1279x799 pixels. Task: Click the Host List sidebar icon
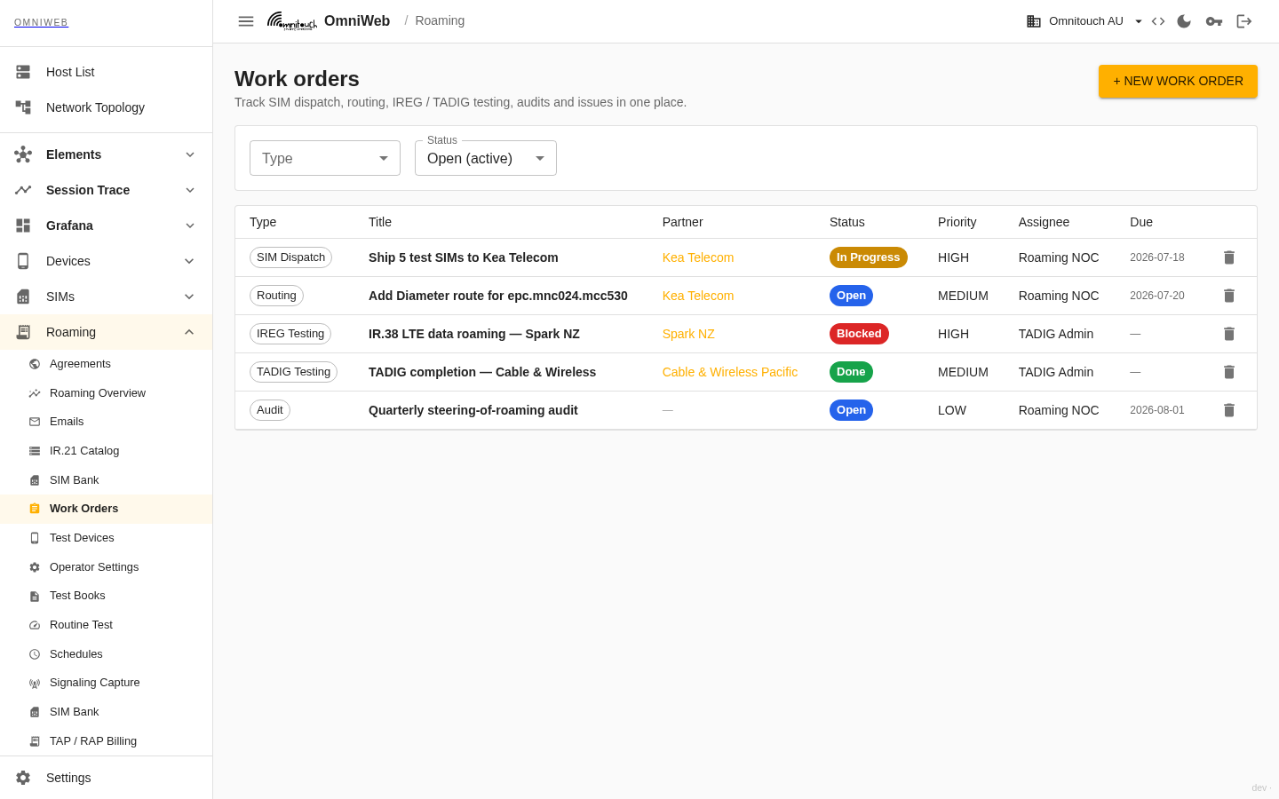point(23,72)
